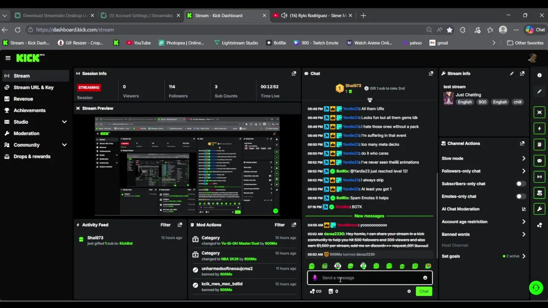Toggle the lightning bolt activity widget icon

[539, 128]
